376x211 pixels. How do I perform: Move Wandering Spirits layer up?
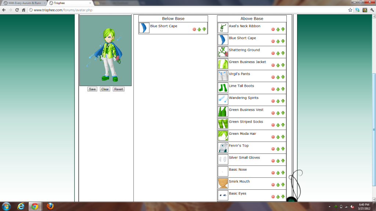278,101
